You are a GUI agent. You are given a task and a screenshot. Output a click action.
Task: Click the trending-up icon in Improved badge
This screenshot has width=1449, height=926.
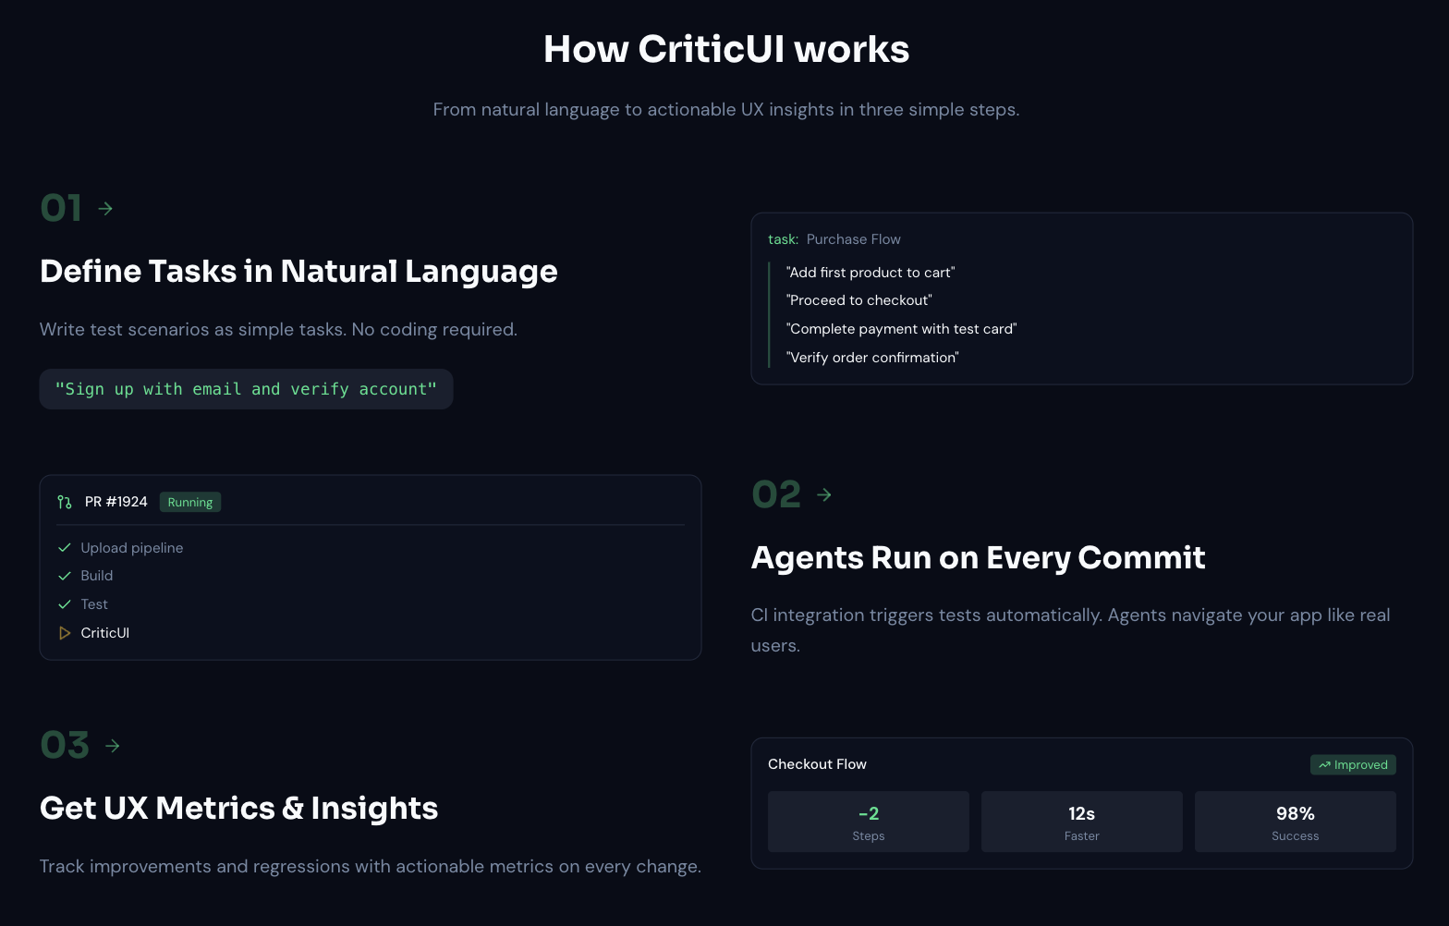click(x=1324, y=765)
